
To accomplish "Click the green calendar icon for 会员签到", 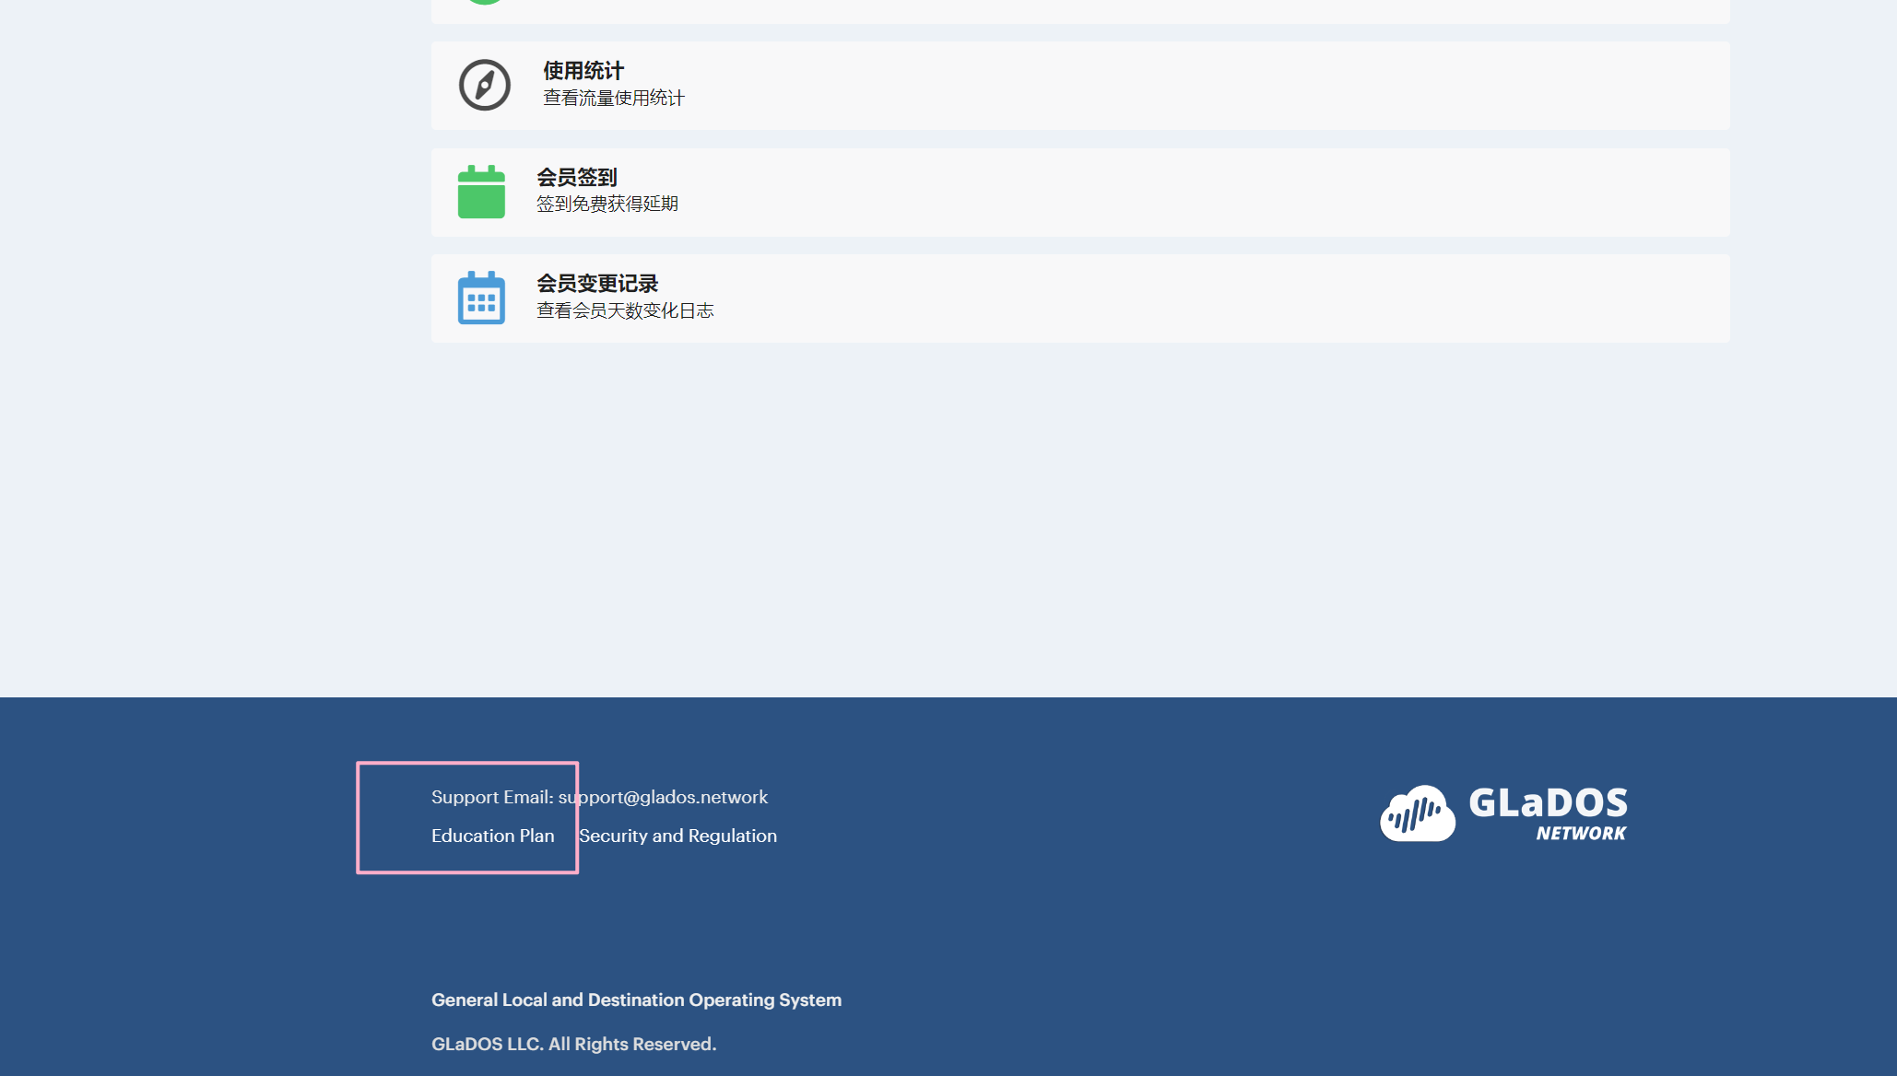I will pos(481,192).
